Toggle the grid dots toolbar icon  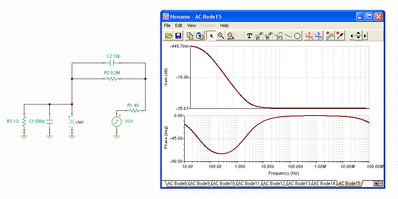240,36
